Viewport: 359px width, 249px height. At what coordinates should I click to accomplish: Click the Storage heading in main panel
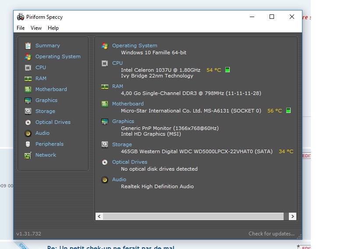coord(122,144)
